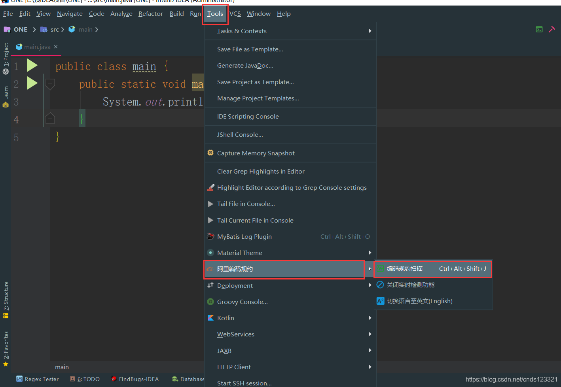
Task: Launch the MyBatis Log Plugin
Action: 290,237
